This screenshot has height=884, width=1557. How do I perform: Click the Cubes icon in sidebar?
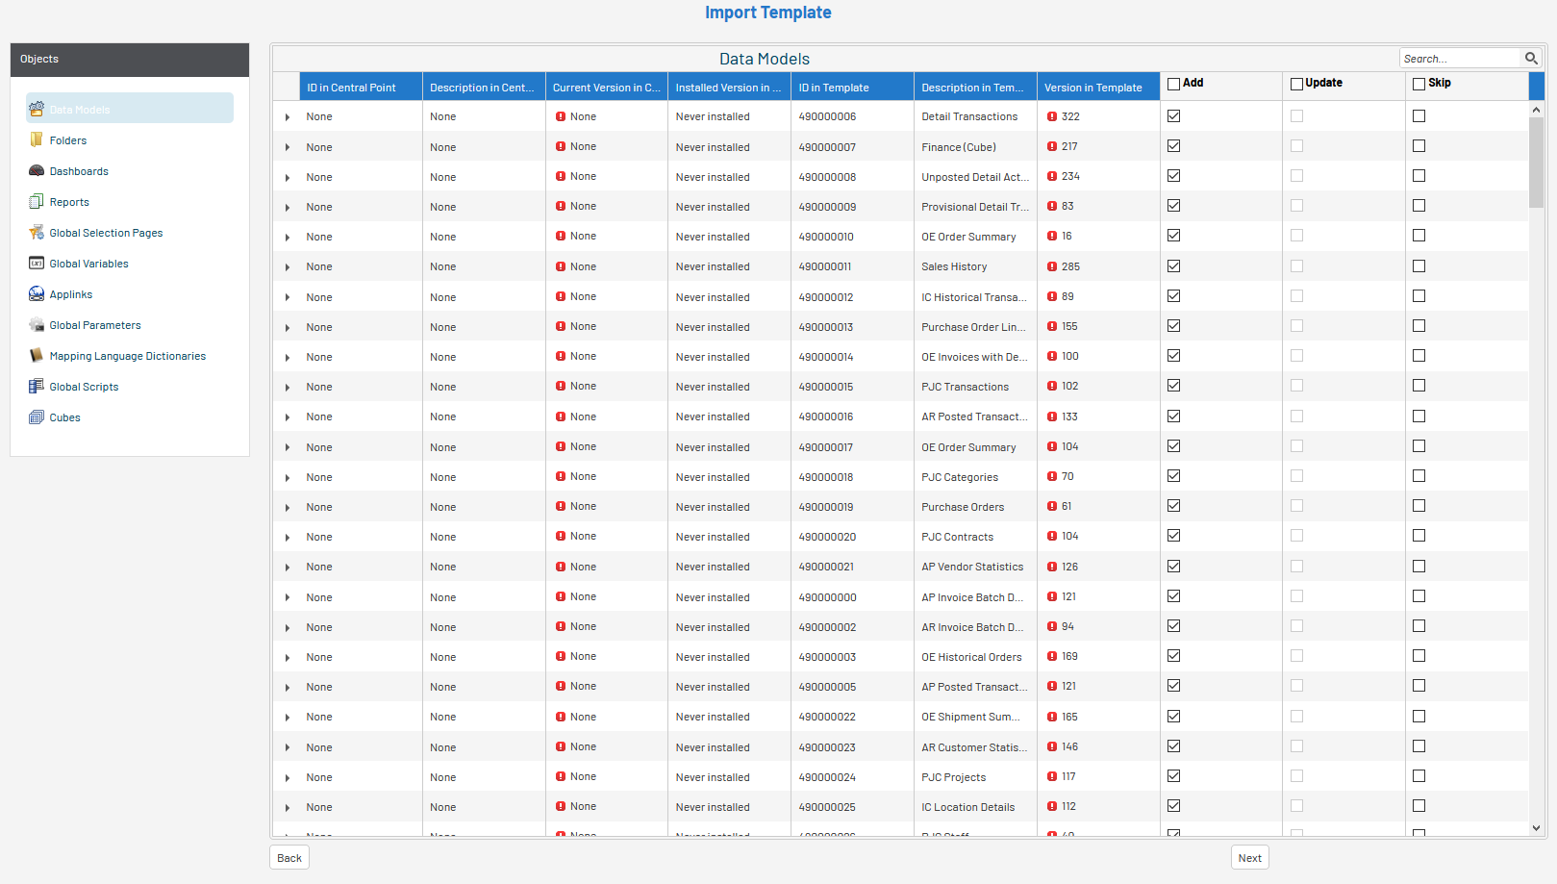[37, 417]
